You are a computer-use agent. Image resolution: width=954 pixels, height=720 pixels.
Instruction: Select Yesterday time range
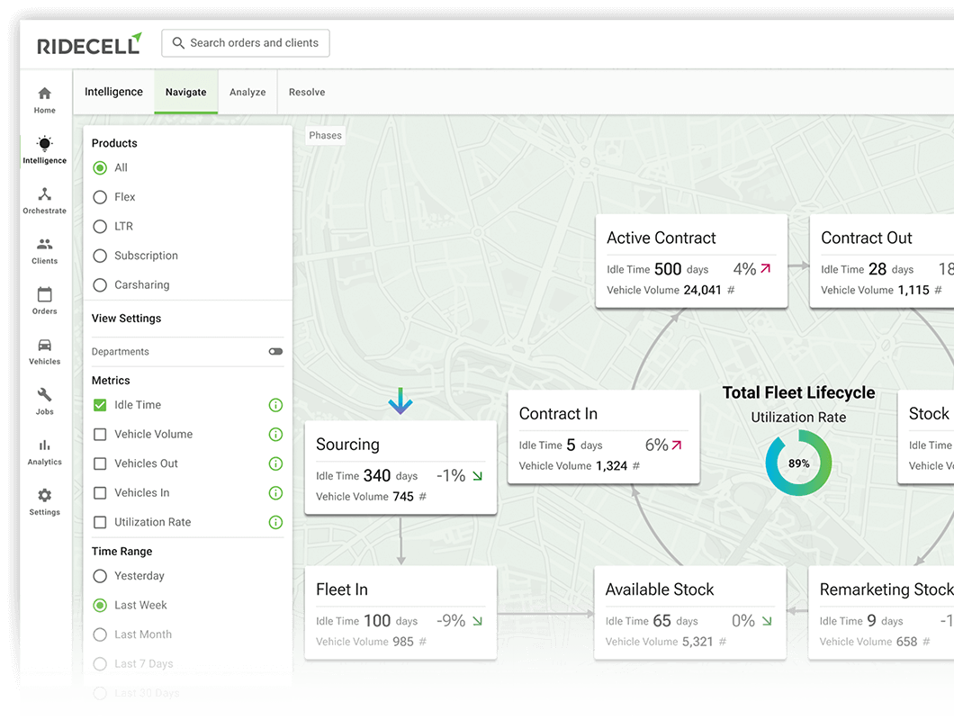(x=100, y=575)
